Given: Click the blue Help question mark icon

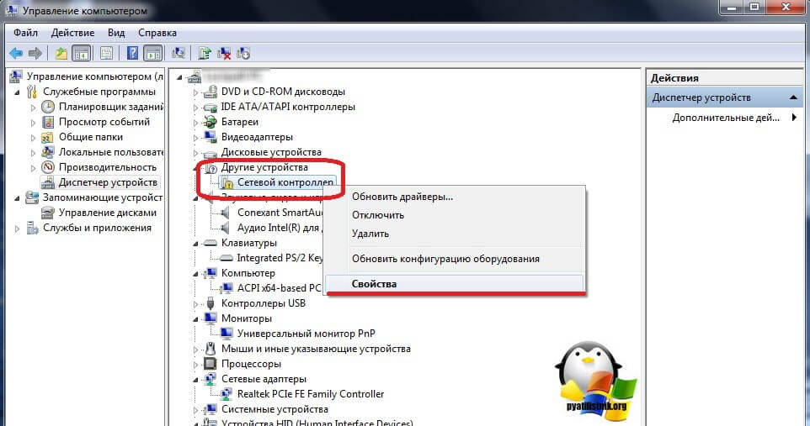Looking at the screenshot, I should tap(132, 53).
